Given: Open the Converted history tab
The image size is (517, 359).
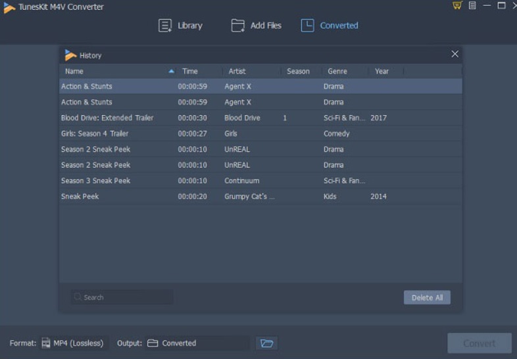Looking at the screenshot, I should click(330, 26).
